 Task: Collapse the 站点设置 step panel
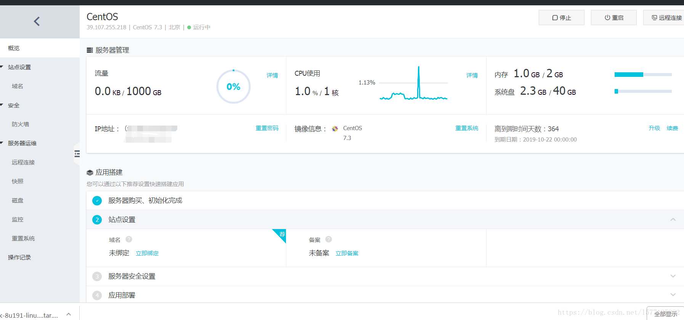tap(673, 220)
